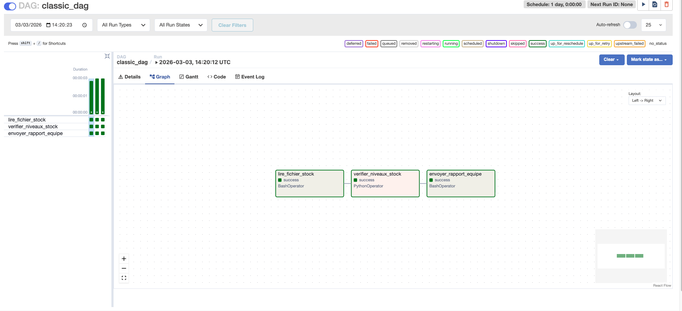Click the React Flow attribution link

click(x=662, y=286)
